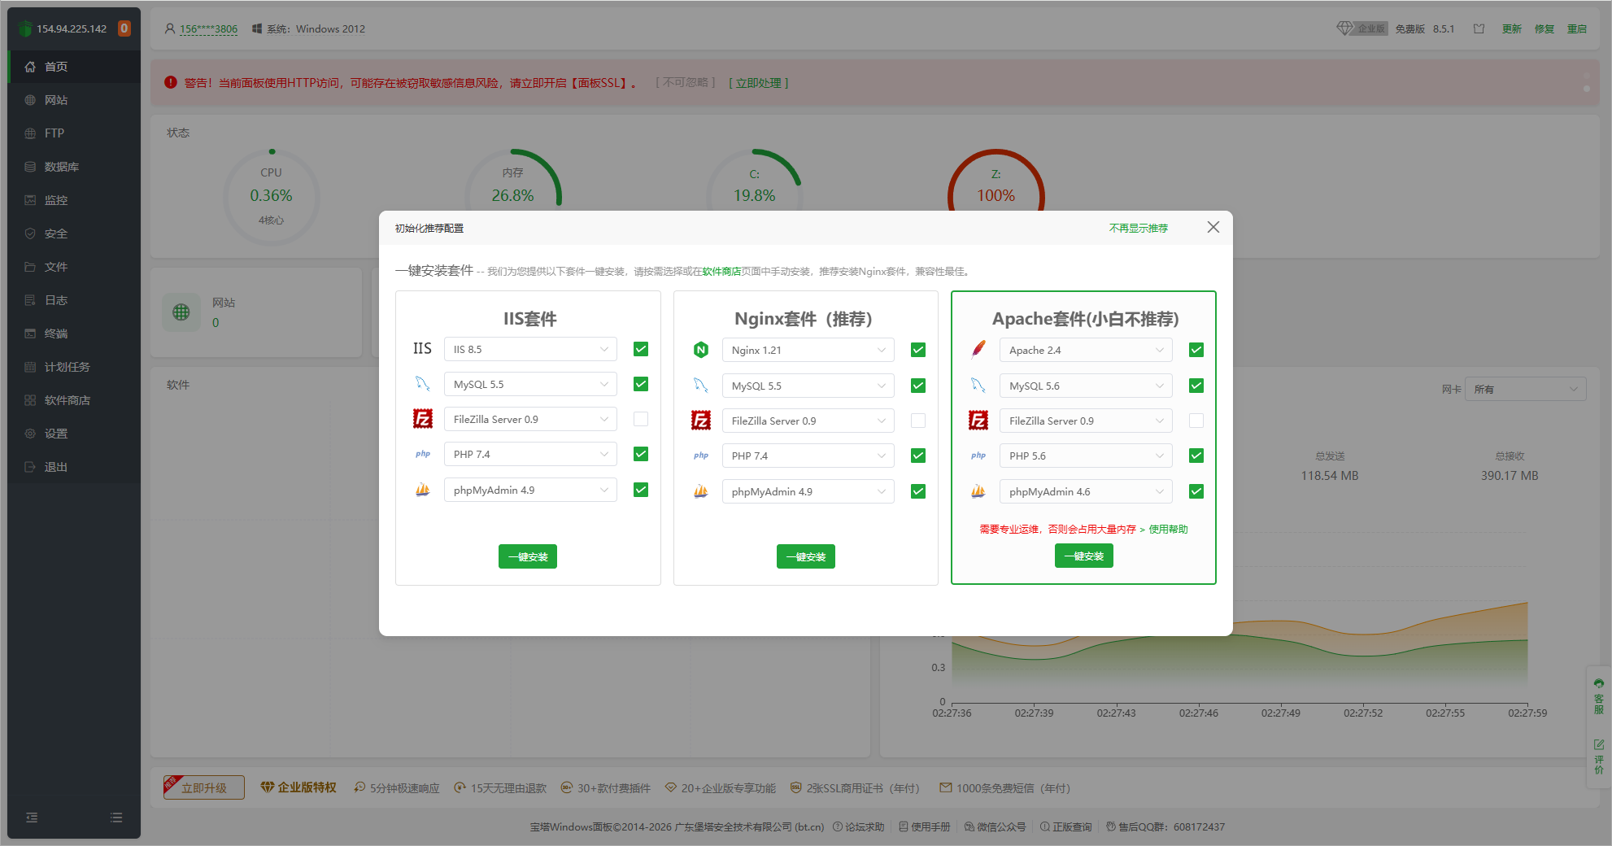This screenshot has height=846, width=1612.
Task: Click the 不再显示推荐 link
Action: 1138,229
